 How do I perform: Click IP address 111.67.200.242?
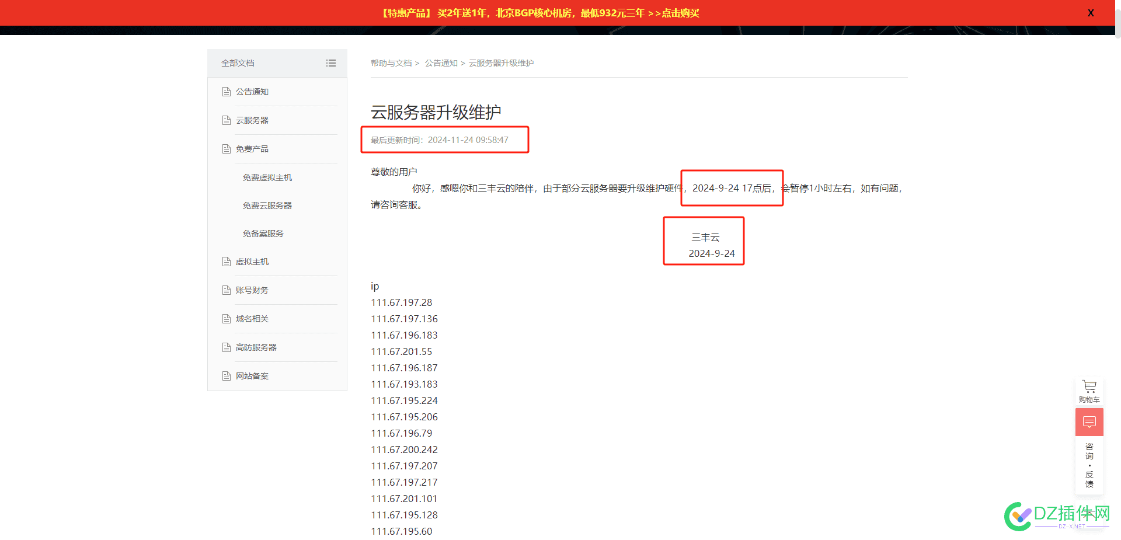point(405,450)
